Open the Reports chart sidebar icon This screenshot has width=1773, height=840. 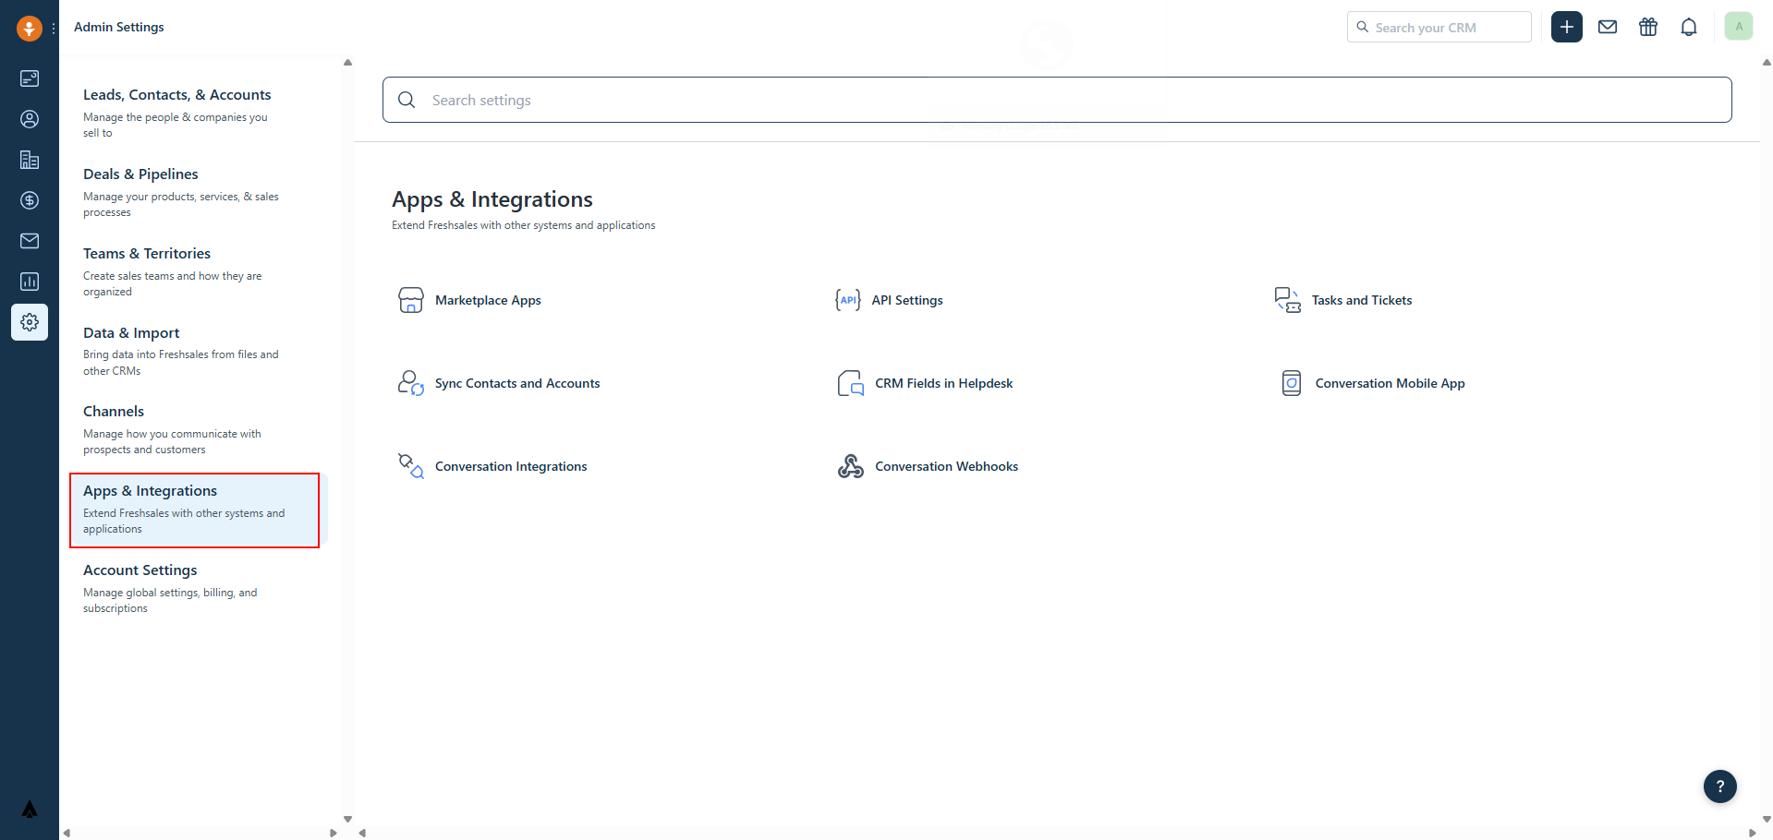click(30, 282)
